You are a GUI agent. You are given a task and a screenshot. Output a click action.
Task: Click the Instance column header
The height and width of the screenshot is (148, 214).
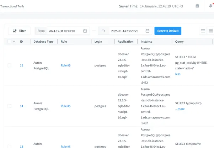click(146, 42)
